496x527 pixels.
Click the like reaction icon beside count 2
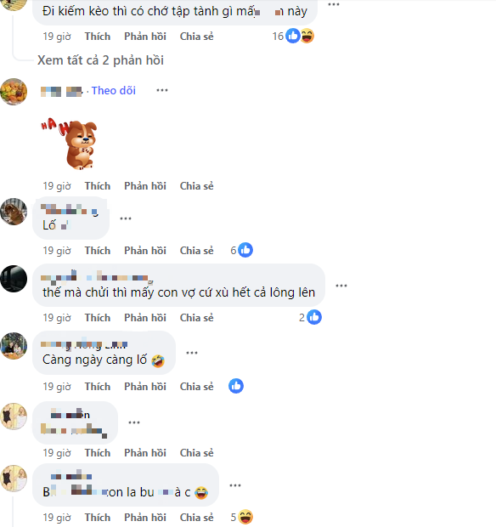(x=314, y=317)
